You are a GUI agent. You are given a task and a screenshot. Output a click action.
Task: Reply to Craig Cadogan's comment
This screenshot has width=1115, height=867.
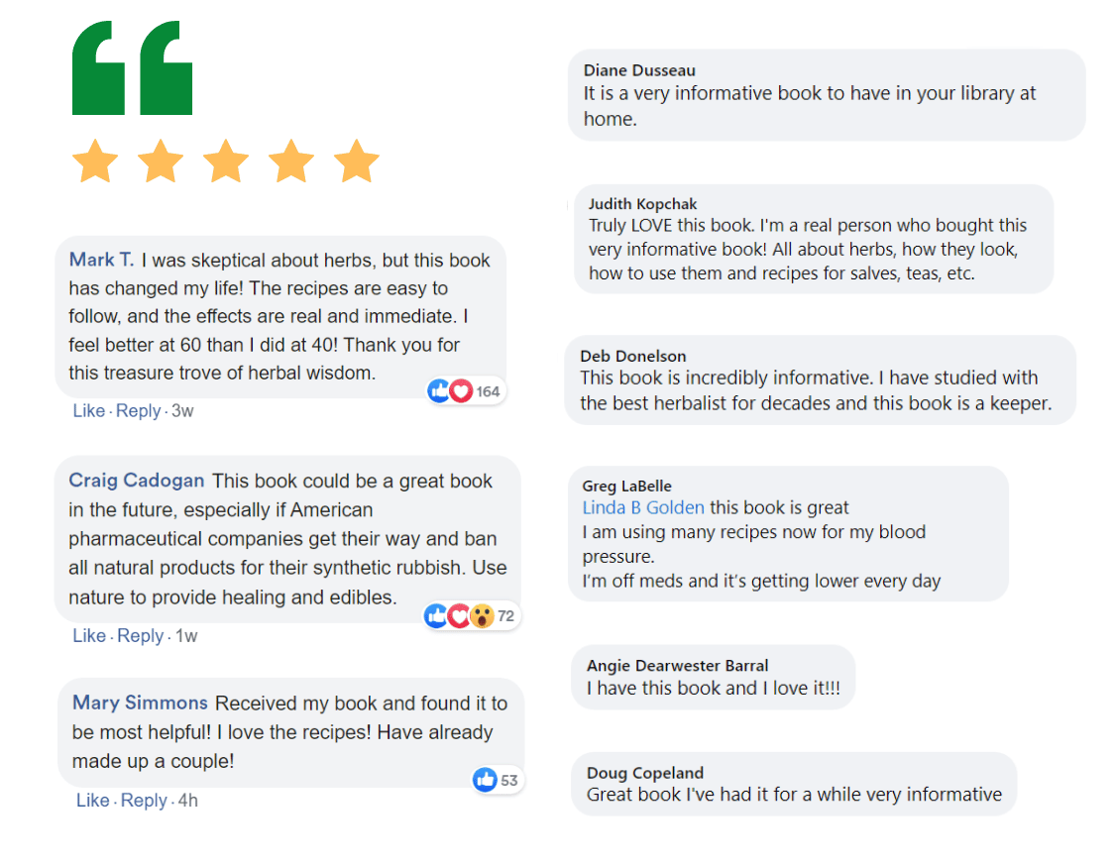(x=140, y=635)
